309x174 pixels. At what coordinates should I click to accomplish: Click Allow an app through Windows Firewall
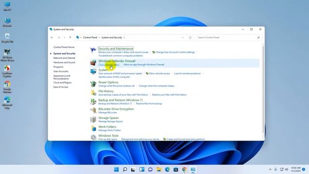pyautogui.click(x=144, y=64)
